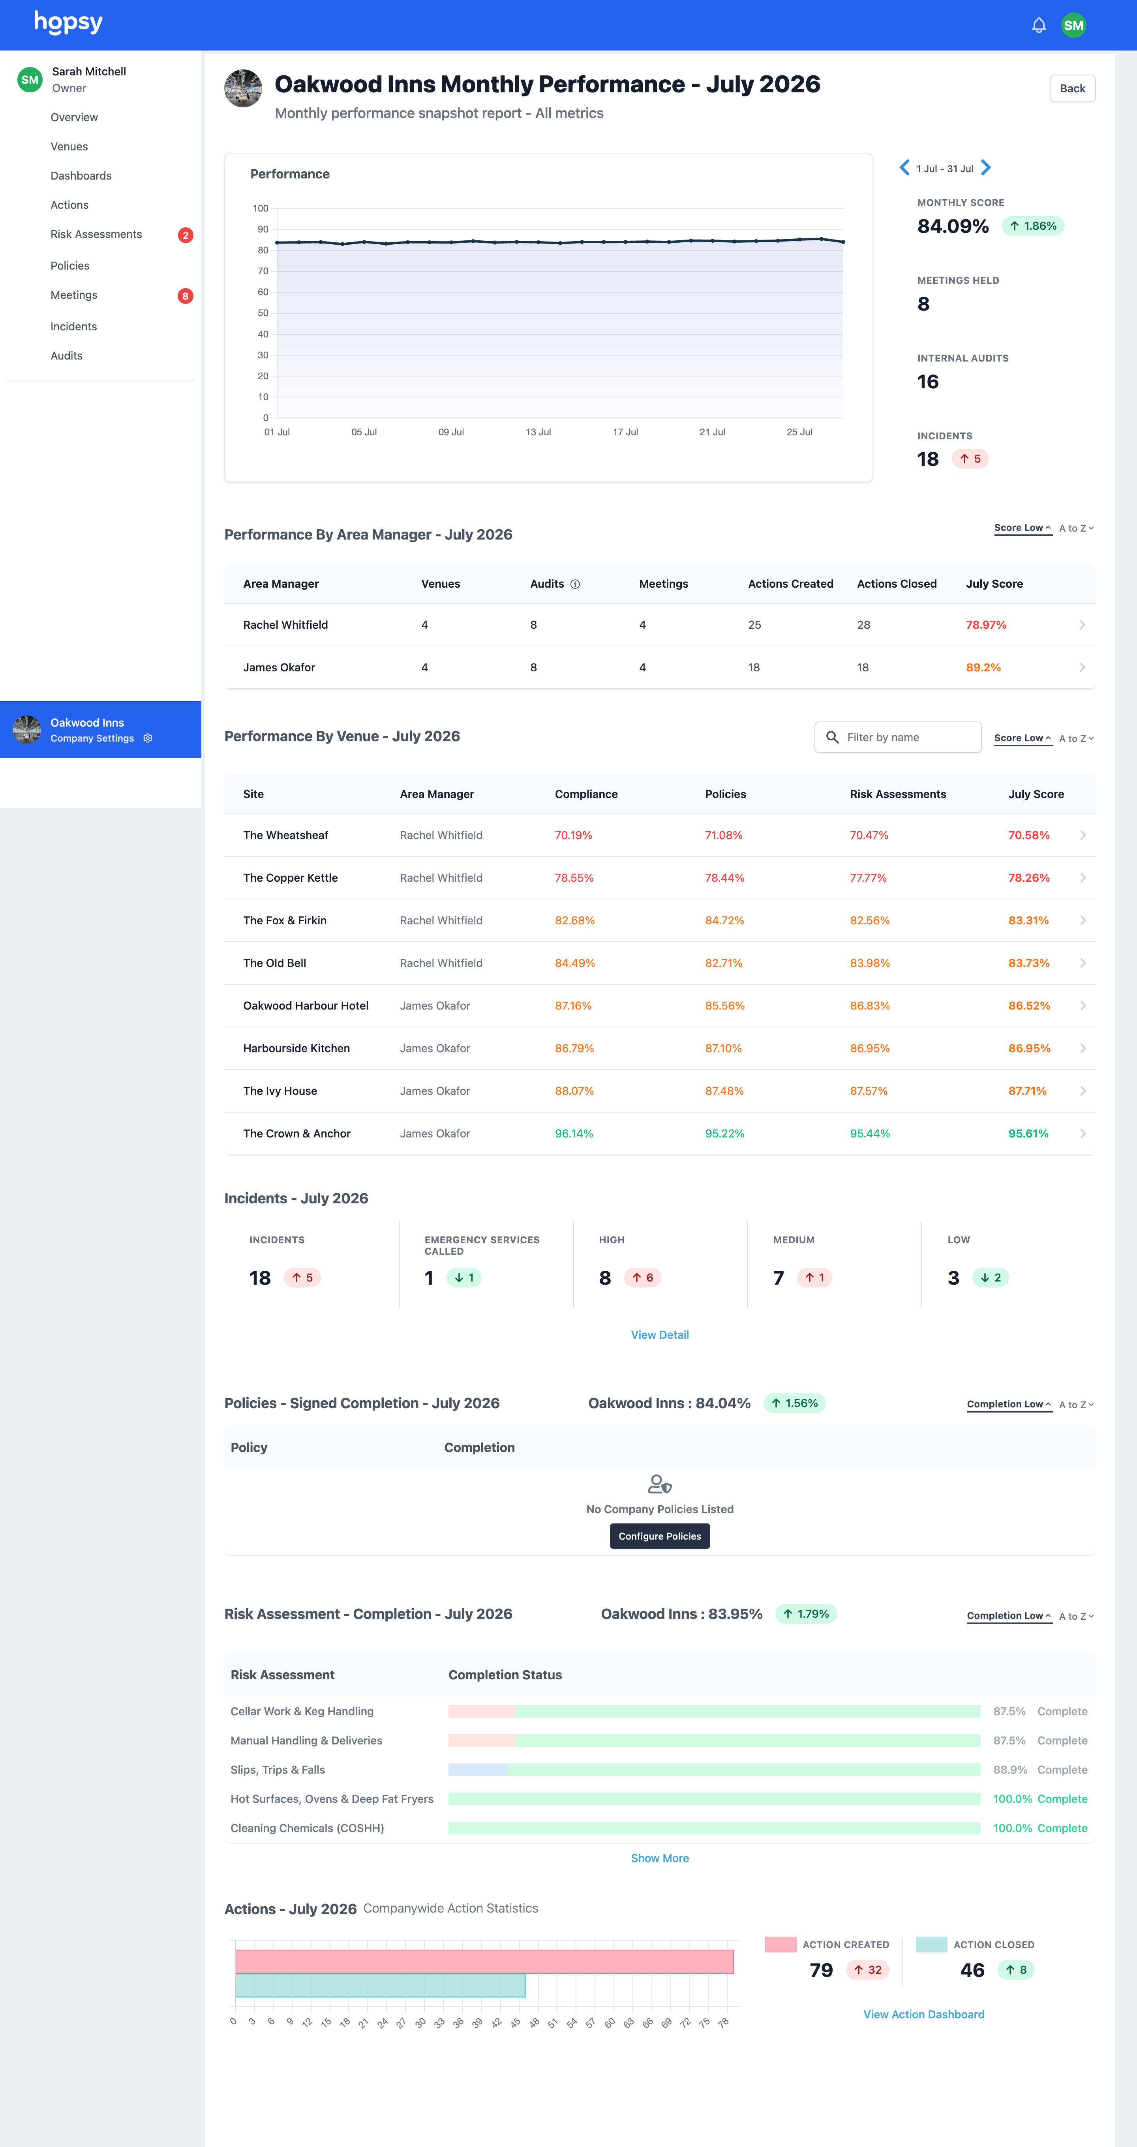Open Venues in sidebar

pyautogui.click(x=69, y=147)
